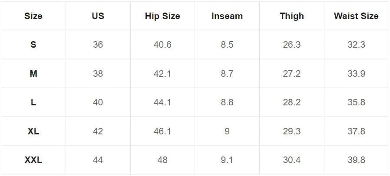Click hip size value 42.1
Viewport: 390px width, 176px height.
162,74
